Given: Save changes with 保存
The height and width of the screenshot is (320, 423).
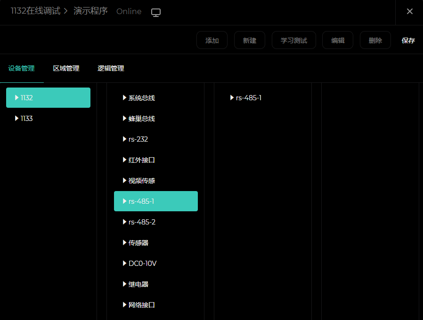Looking at the screenshot, I should (408, 40).
